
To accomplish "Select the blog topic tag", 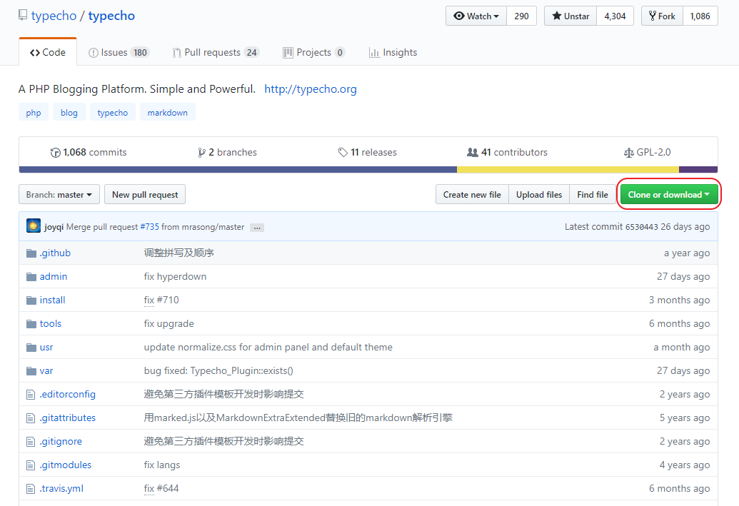I will click(69, 113).
